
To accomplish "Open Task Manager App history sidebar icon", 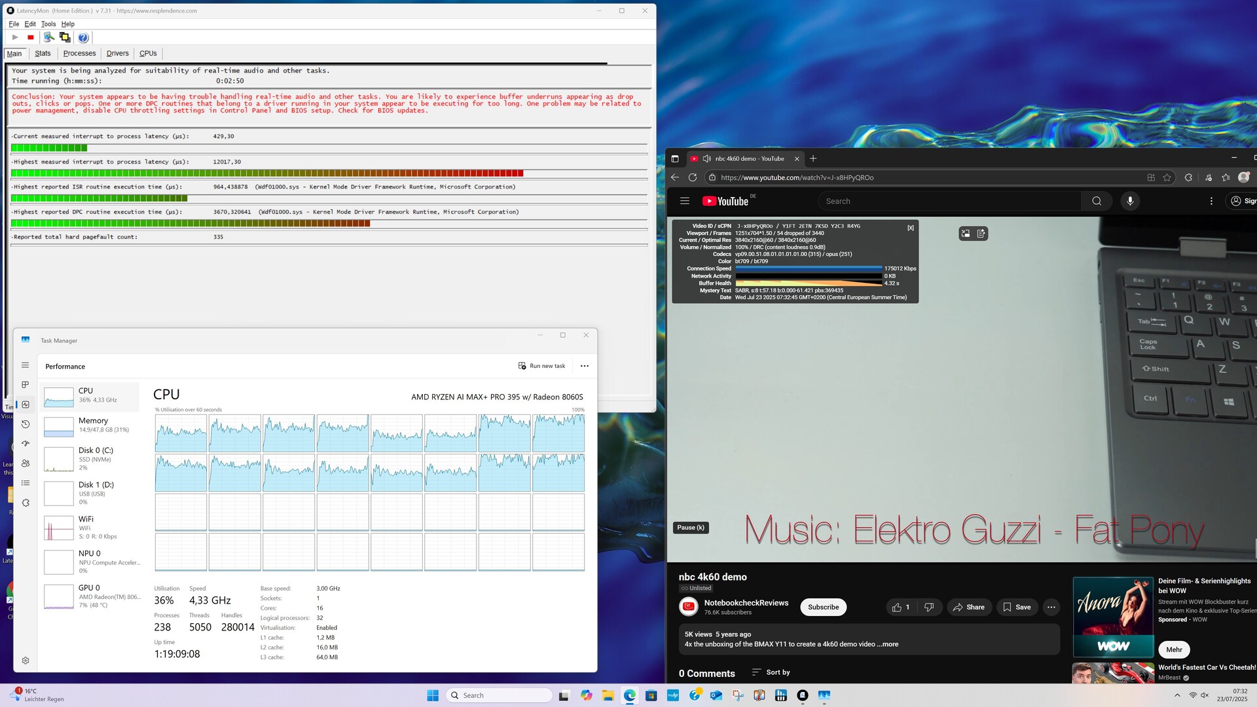I will point(26,424).
